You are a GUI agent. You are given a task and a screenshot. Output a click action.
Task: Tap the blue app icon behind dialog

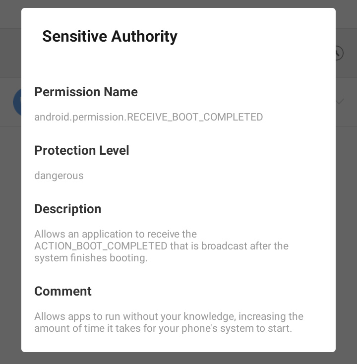[x=17, y=102]
